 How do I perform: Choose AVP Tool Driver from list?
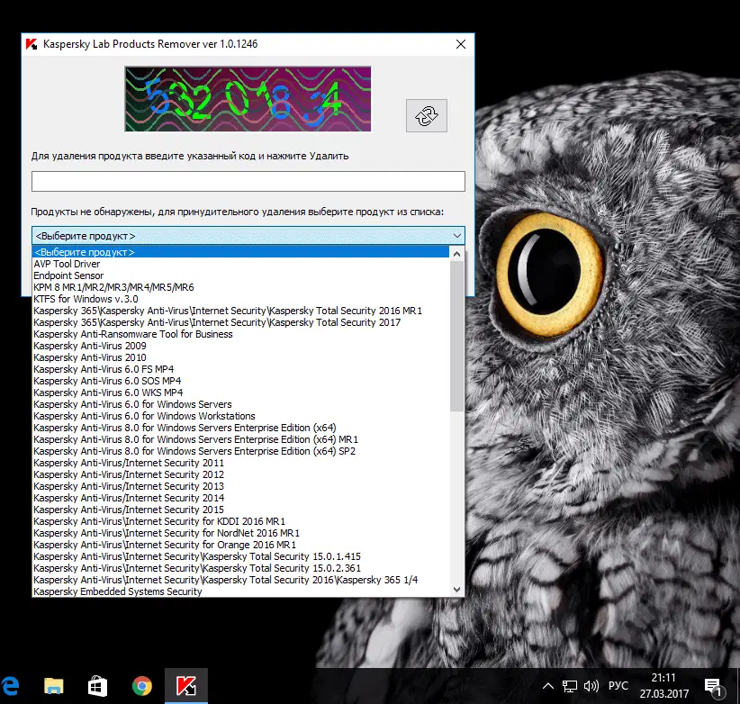(240, 264)
